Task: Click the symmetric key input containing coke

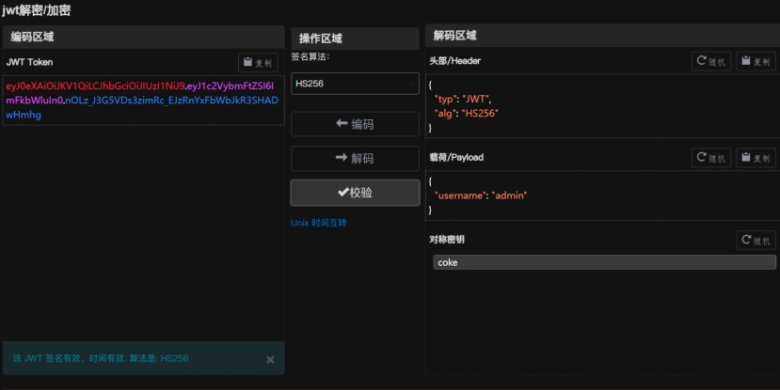Action: click(x=604, y=262)
